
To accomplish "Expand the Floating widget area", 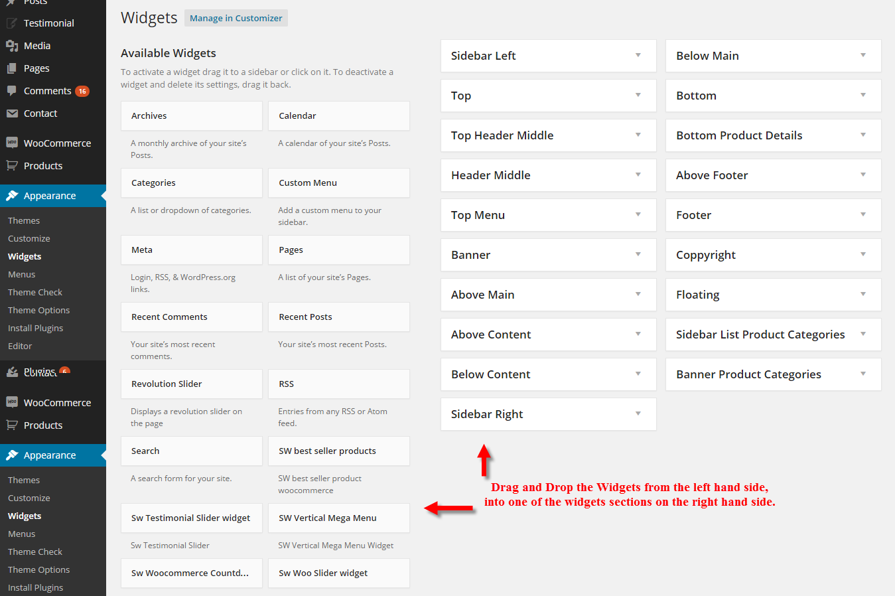I will [x=774, y=295].
